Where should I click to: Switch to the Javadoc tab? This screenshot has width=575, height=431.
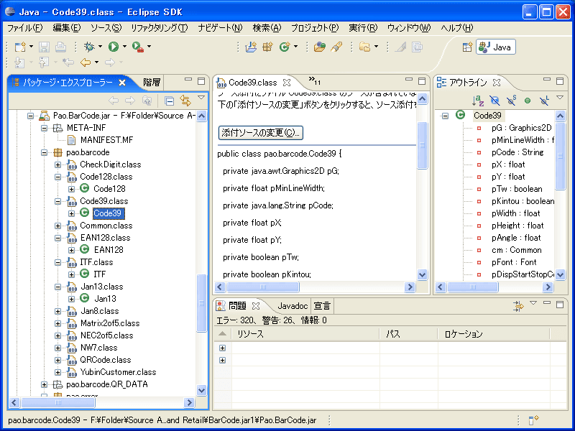(293, 306)
